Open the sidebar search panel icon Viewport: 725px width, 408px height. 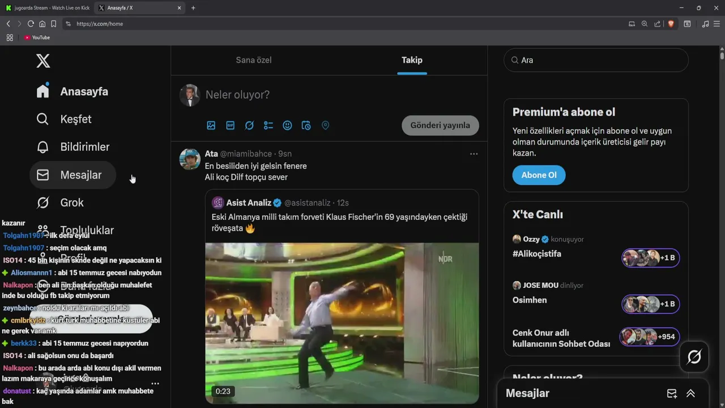(687, 24)
